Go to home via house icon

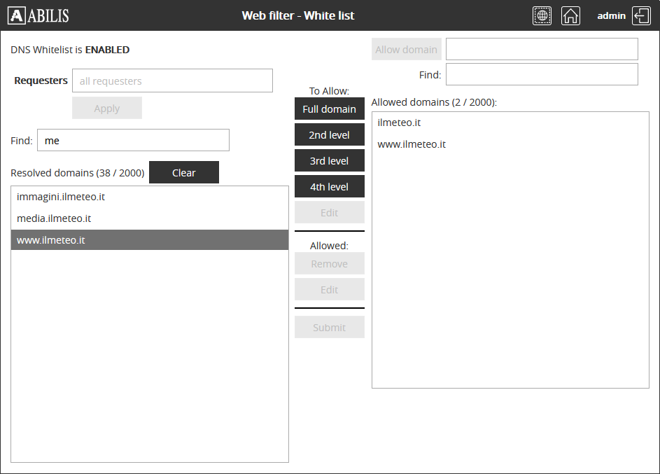(570, 15)
